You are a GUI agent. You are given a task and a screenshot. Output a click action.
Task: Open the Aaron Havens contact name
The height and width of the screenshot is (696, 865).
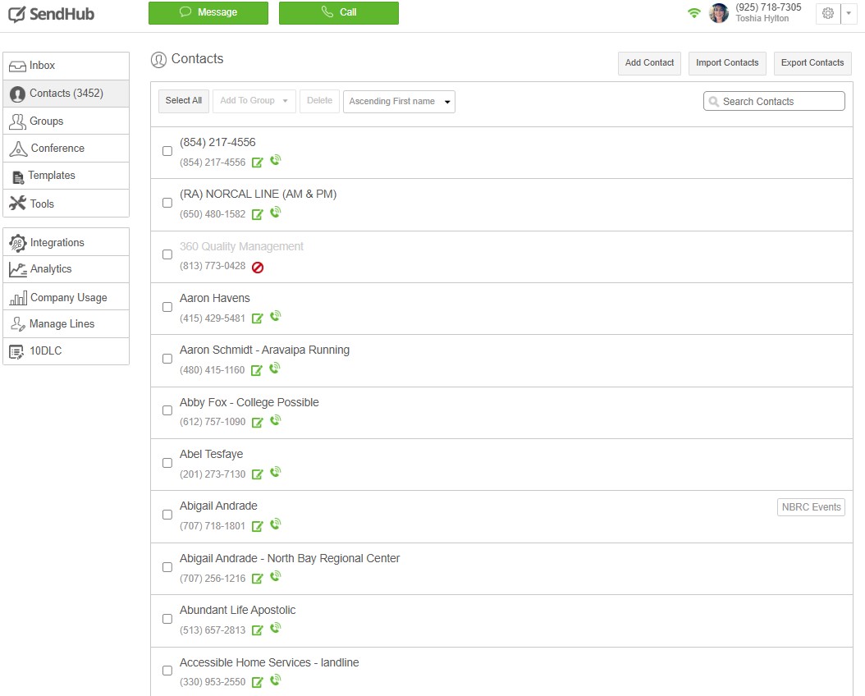point(214,299)
